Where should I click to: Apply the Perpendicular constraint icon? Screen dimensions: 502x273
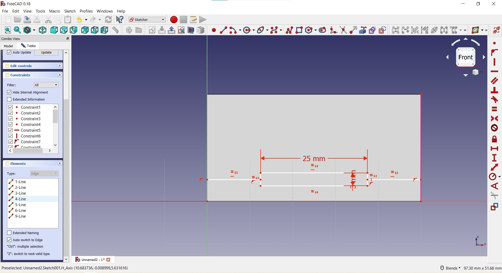[494, 90]
